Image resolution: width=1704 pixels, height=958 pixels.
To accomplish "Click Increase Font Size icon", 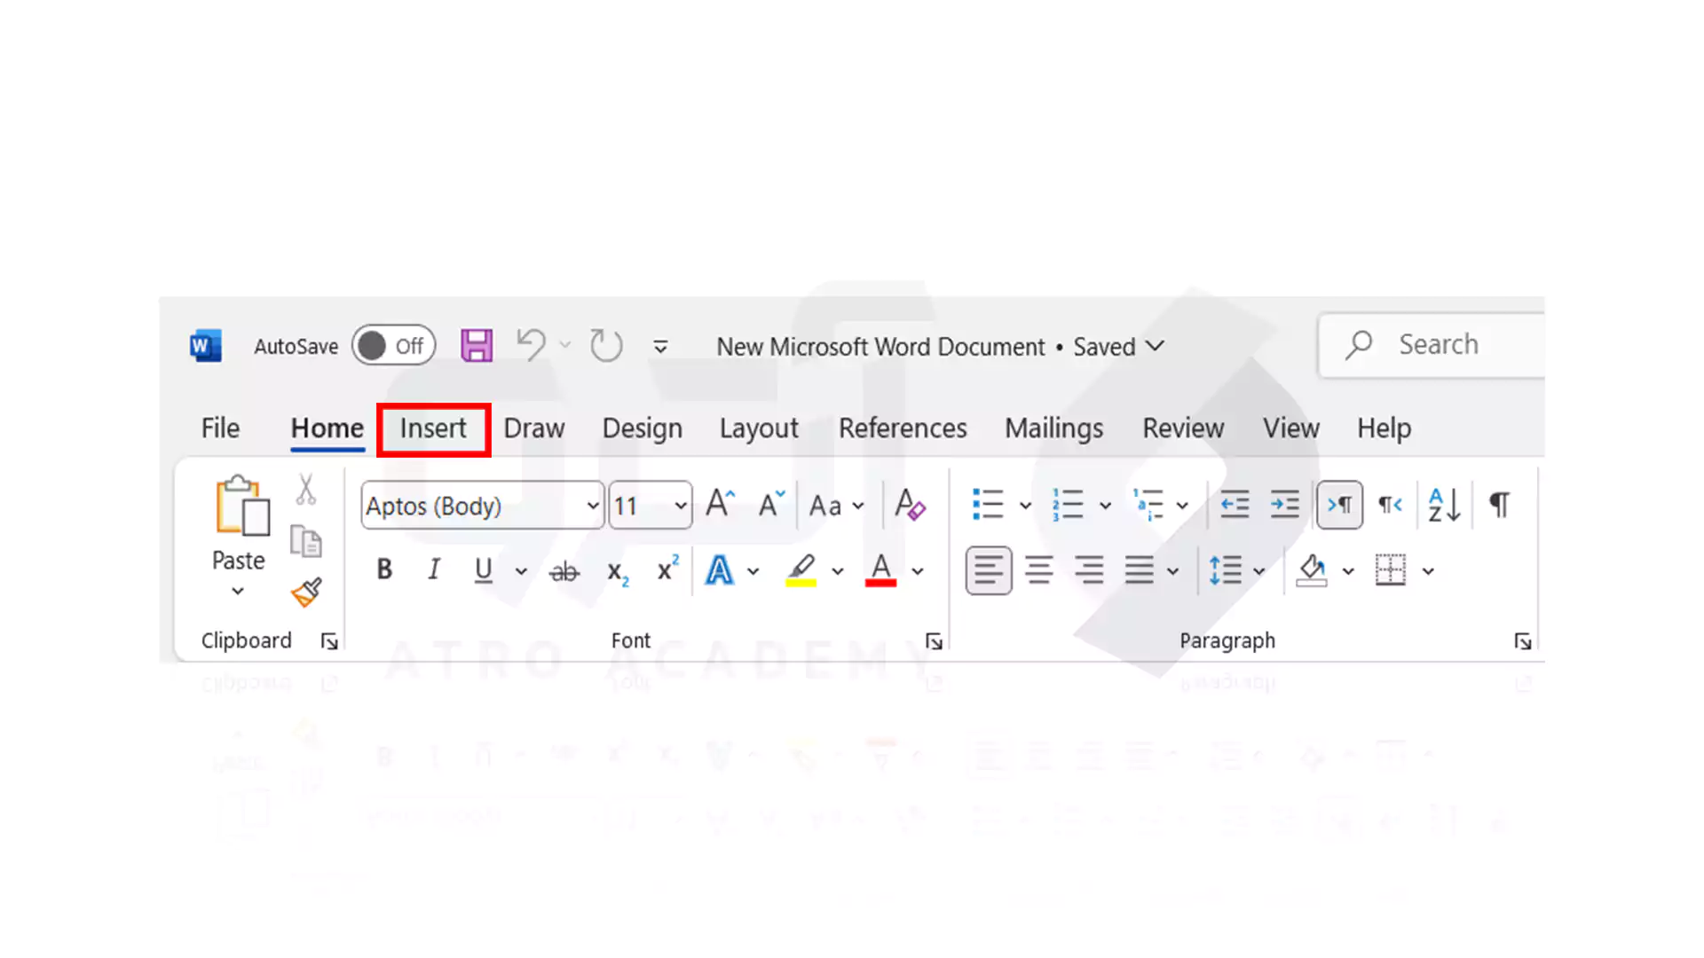I will point(721,504).
